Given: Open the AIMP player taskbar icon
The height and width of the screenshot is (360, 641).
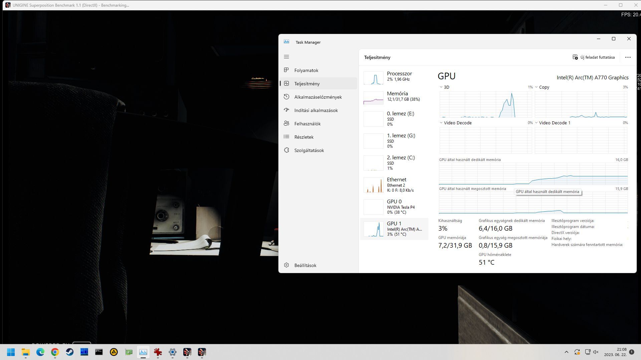Looking at the screenshot, I should [x=114, y=352].
